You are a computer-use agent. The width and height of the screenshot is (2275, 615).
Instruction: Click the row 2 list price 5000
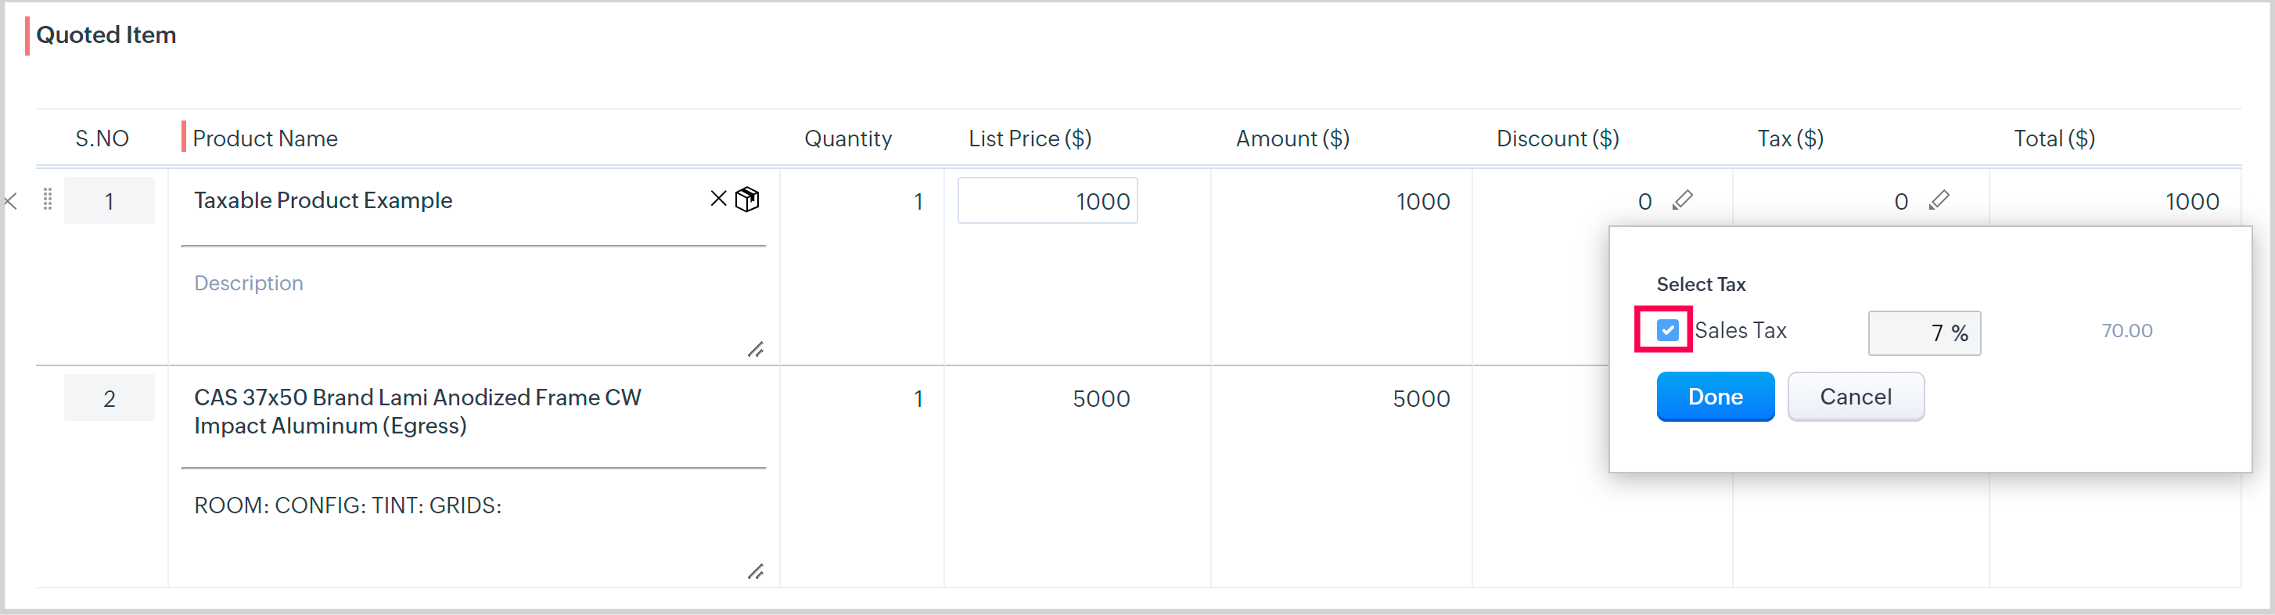(x=1101, y=398)
